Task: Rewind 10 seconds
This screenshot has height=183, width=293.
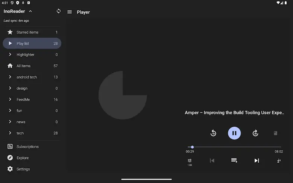Action: (213, 133)
